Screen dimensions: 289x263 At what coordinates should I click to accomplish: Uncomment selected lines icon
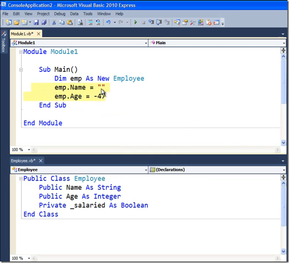click(x=98, y=22)
